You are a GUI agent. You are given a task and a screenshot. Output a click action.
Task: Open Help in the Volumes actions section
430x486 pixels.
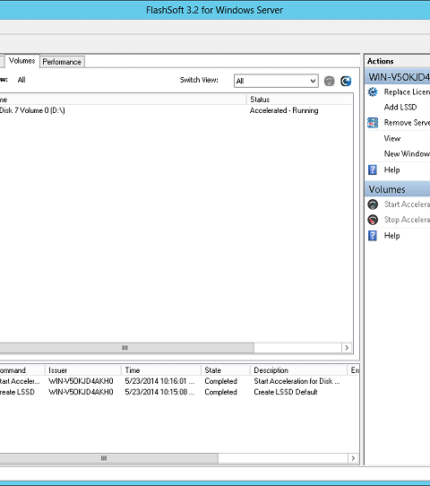pyautogui.click(x=391, y=236)
